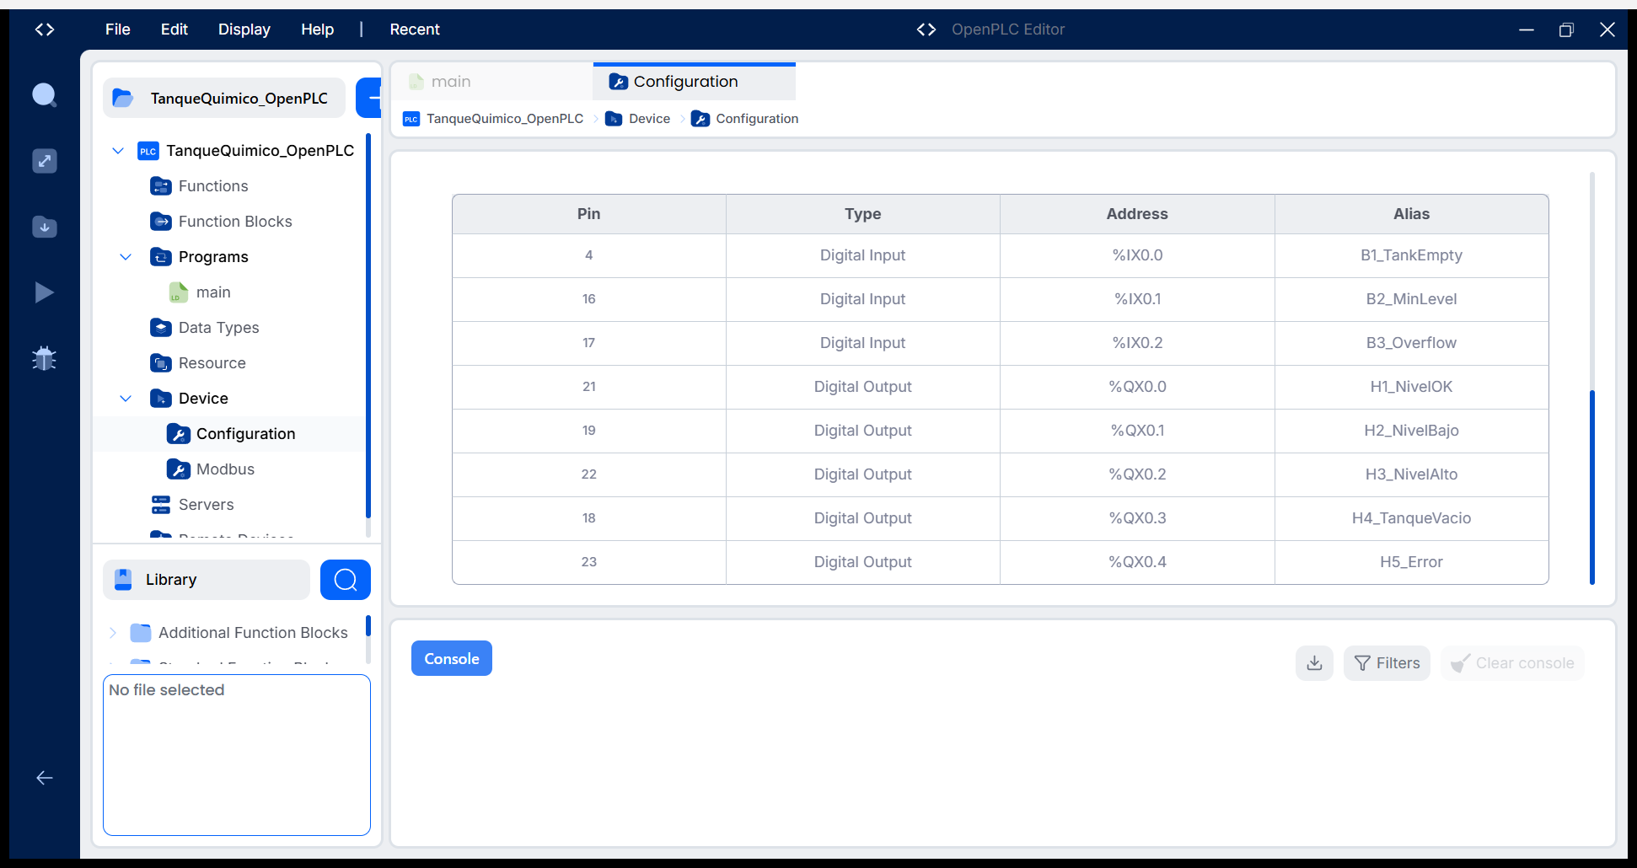Click the expand/zoom sidebar icon
This screenshot has height=868, width=1637.
[x=44, y=160]
